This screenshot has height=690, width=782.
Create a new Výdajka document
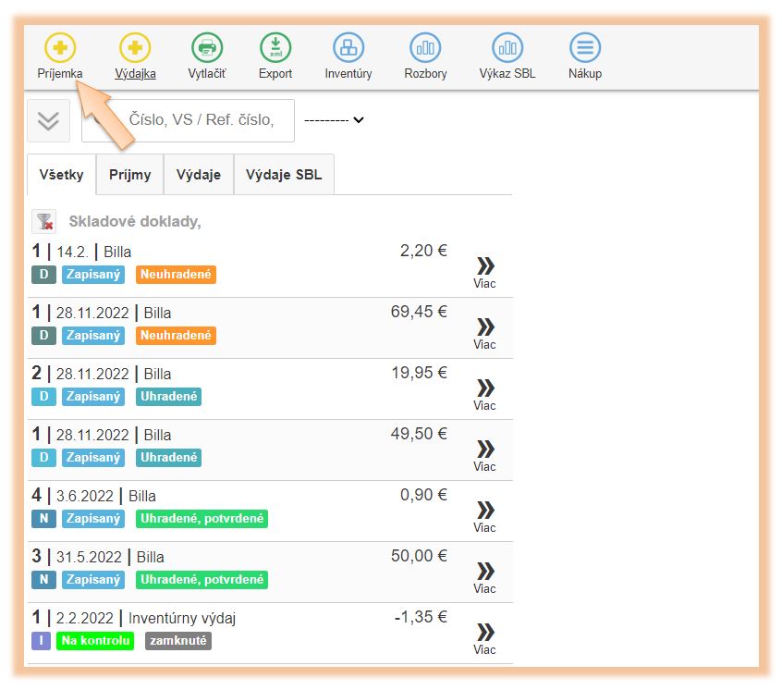[x=135, y=47]
